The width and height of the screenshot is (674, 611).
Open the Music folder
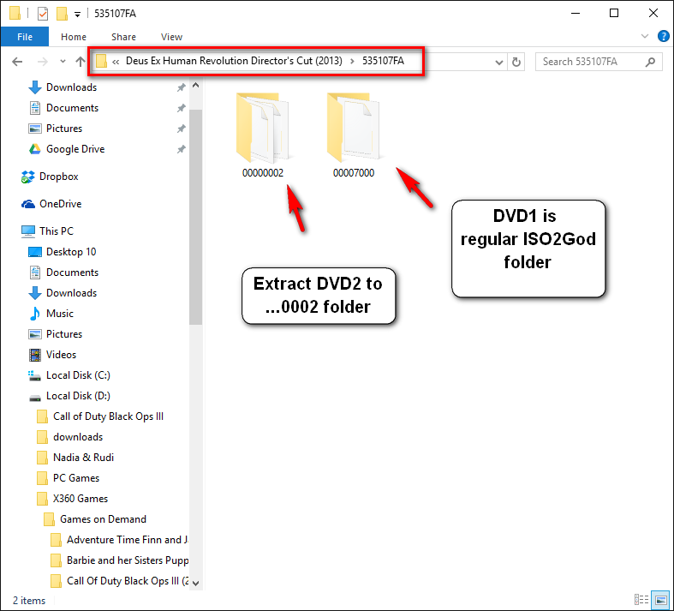coord(60,314)
